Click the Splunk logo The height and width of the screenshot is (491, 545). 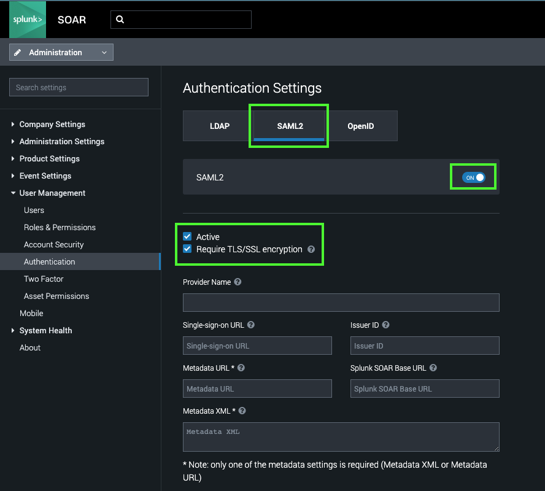click(x=28, y=20)
